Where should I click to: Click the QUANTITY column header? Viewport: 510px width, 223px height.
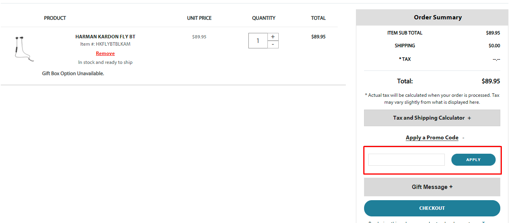click(264, 18)
